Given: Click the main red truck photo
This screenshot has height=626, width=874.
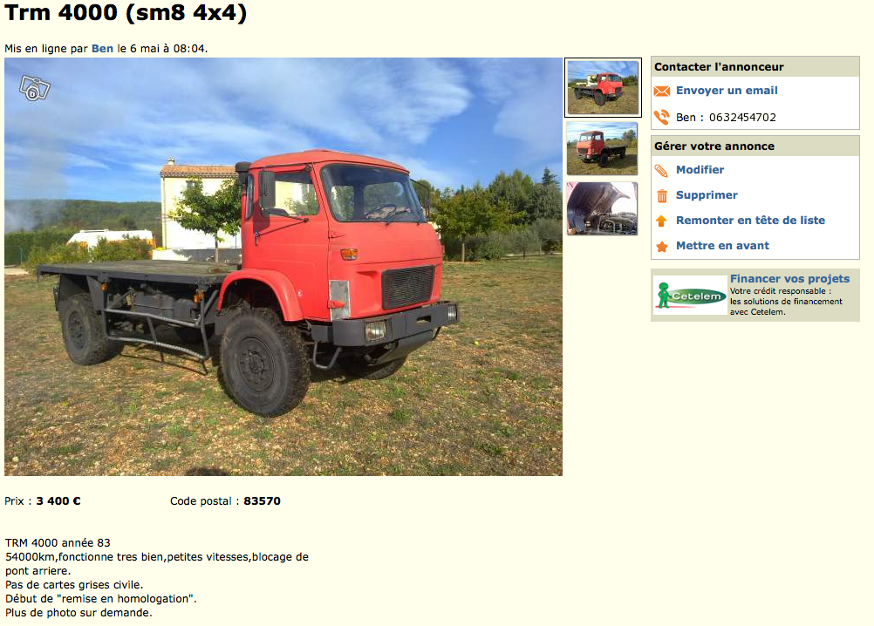Looking at the screenshot, I should [283, 267].
